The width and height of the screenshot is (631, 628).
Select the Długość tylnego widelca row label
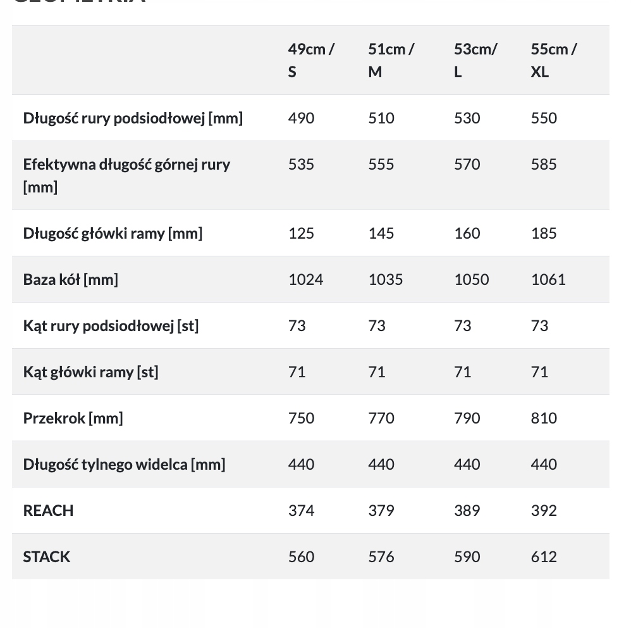[x=124, y=465]
